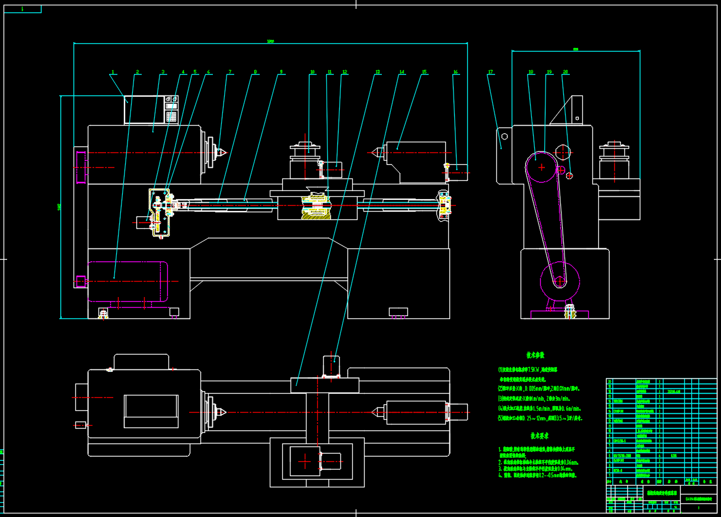Select the tailstock in the top view
Image resolution: width=721 pixels, height=517 pixels.
416,413
